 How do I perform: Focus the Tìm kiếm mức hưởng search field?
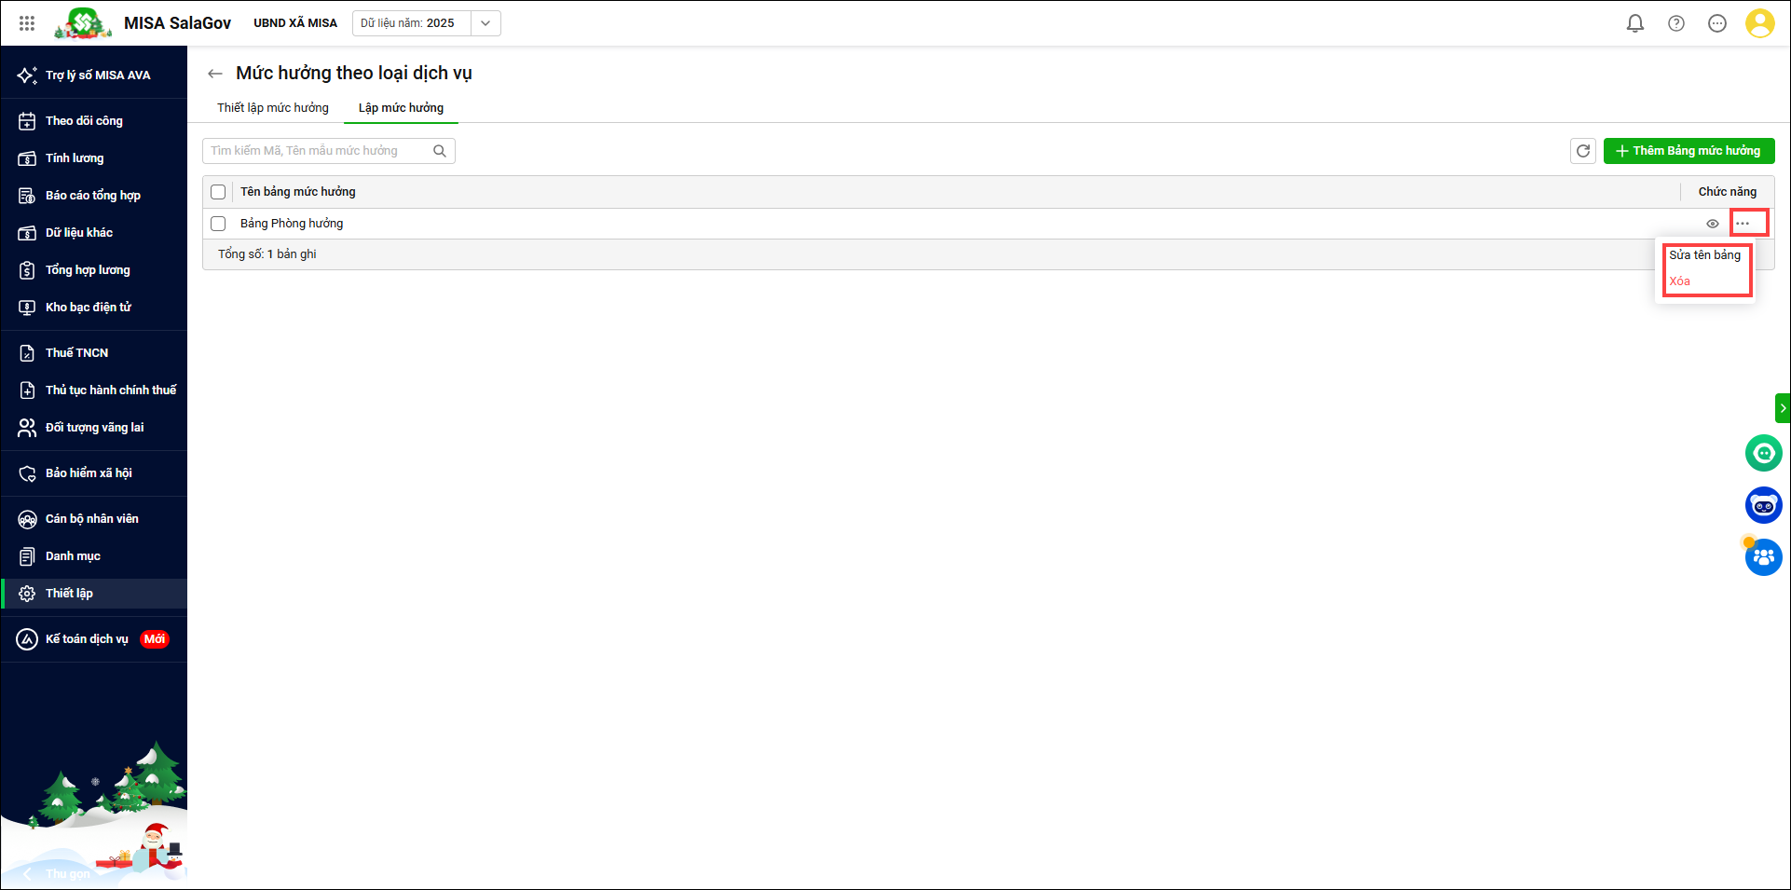[317, 151]
